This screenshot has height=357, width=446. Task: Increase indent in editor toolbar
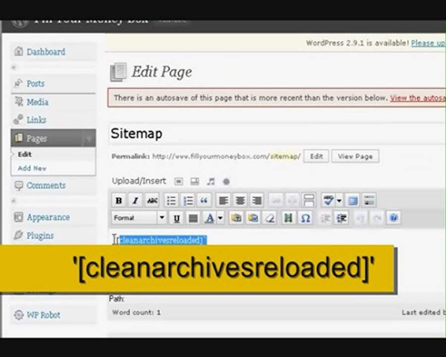[341, 218]
